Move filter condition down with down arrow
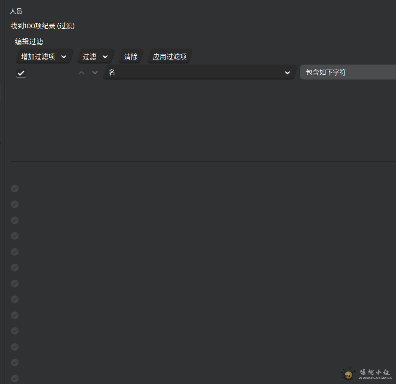This screenshot has width=396, height=384. pos(95,73)
